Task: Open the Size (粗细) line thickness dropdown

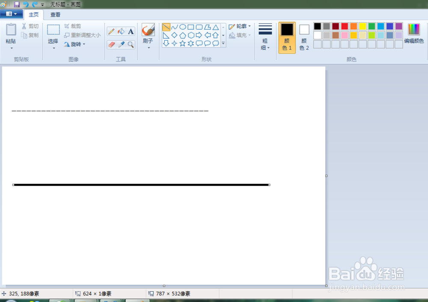Action: pos(265,37)
